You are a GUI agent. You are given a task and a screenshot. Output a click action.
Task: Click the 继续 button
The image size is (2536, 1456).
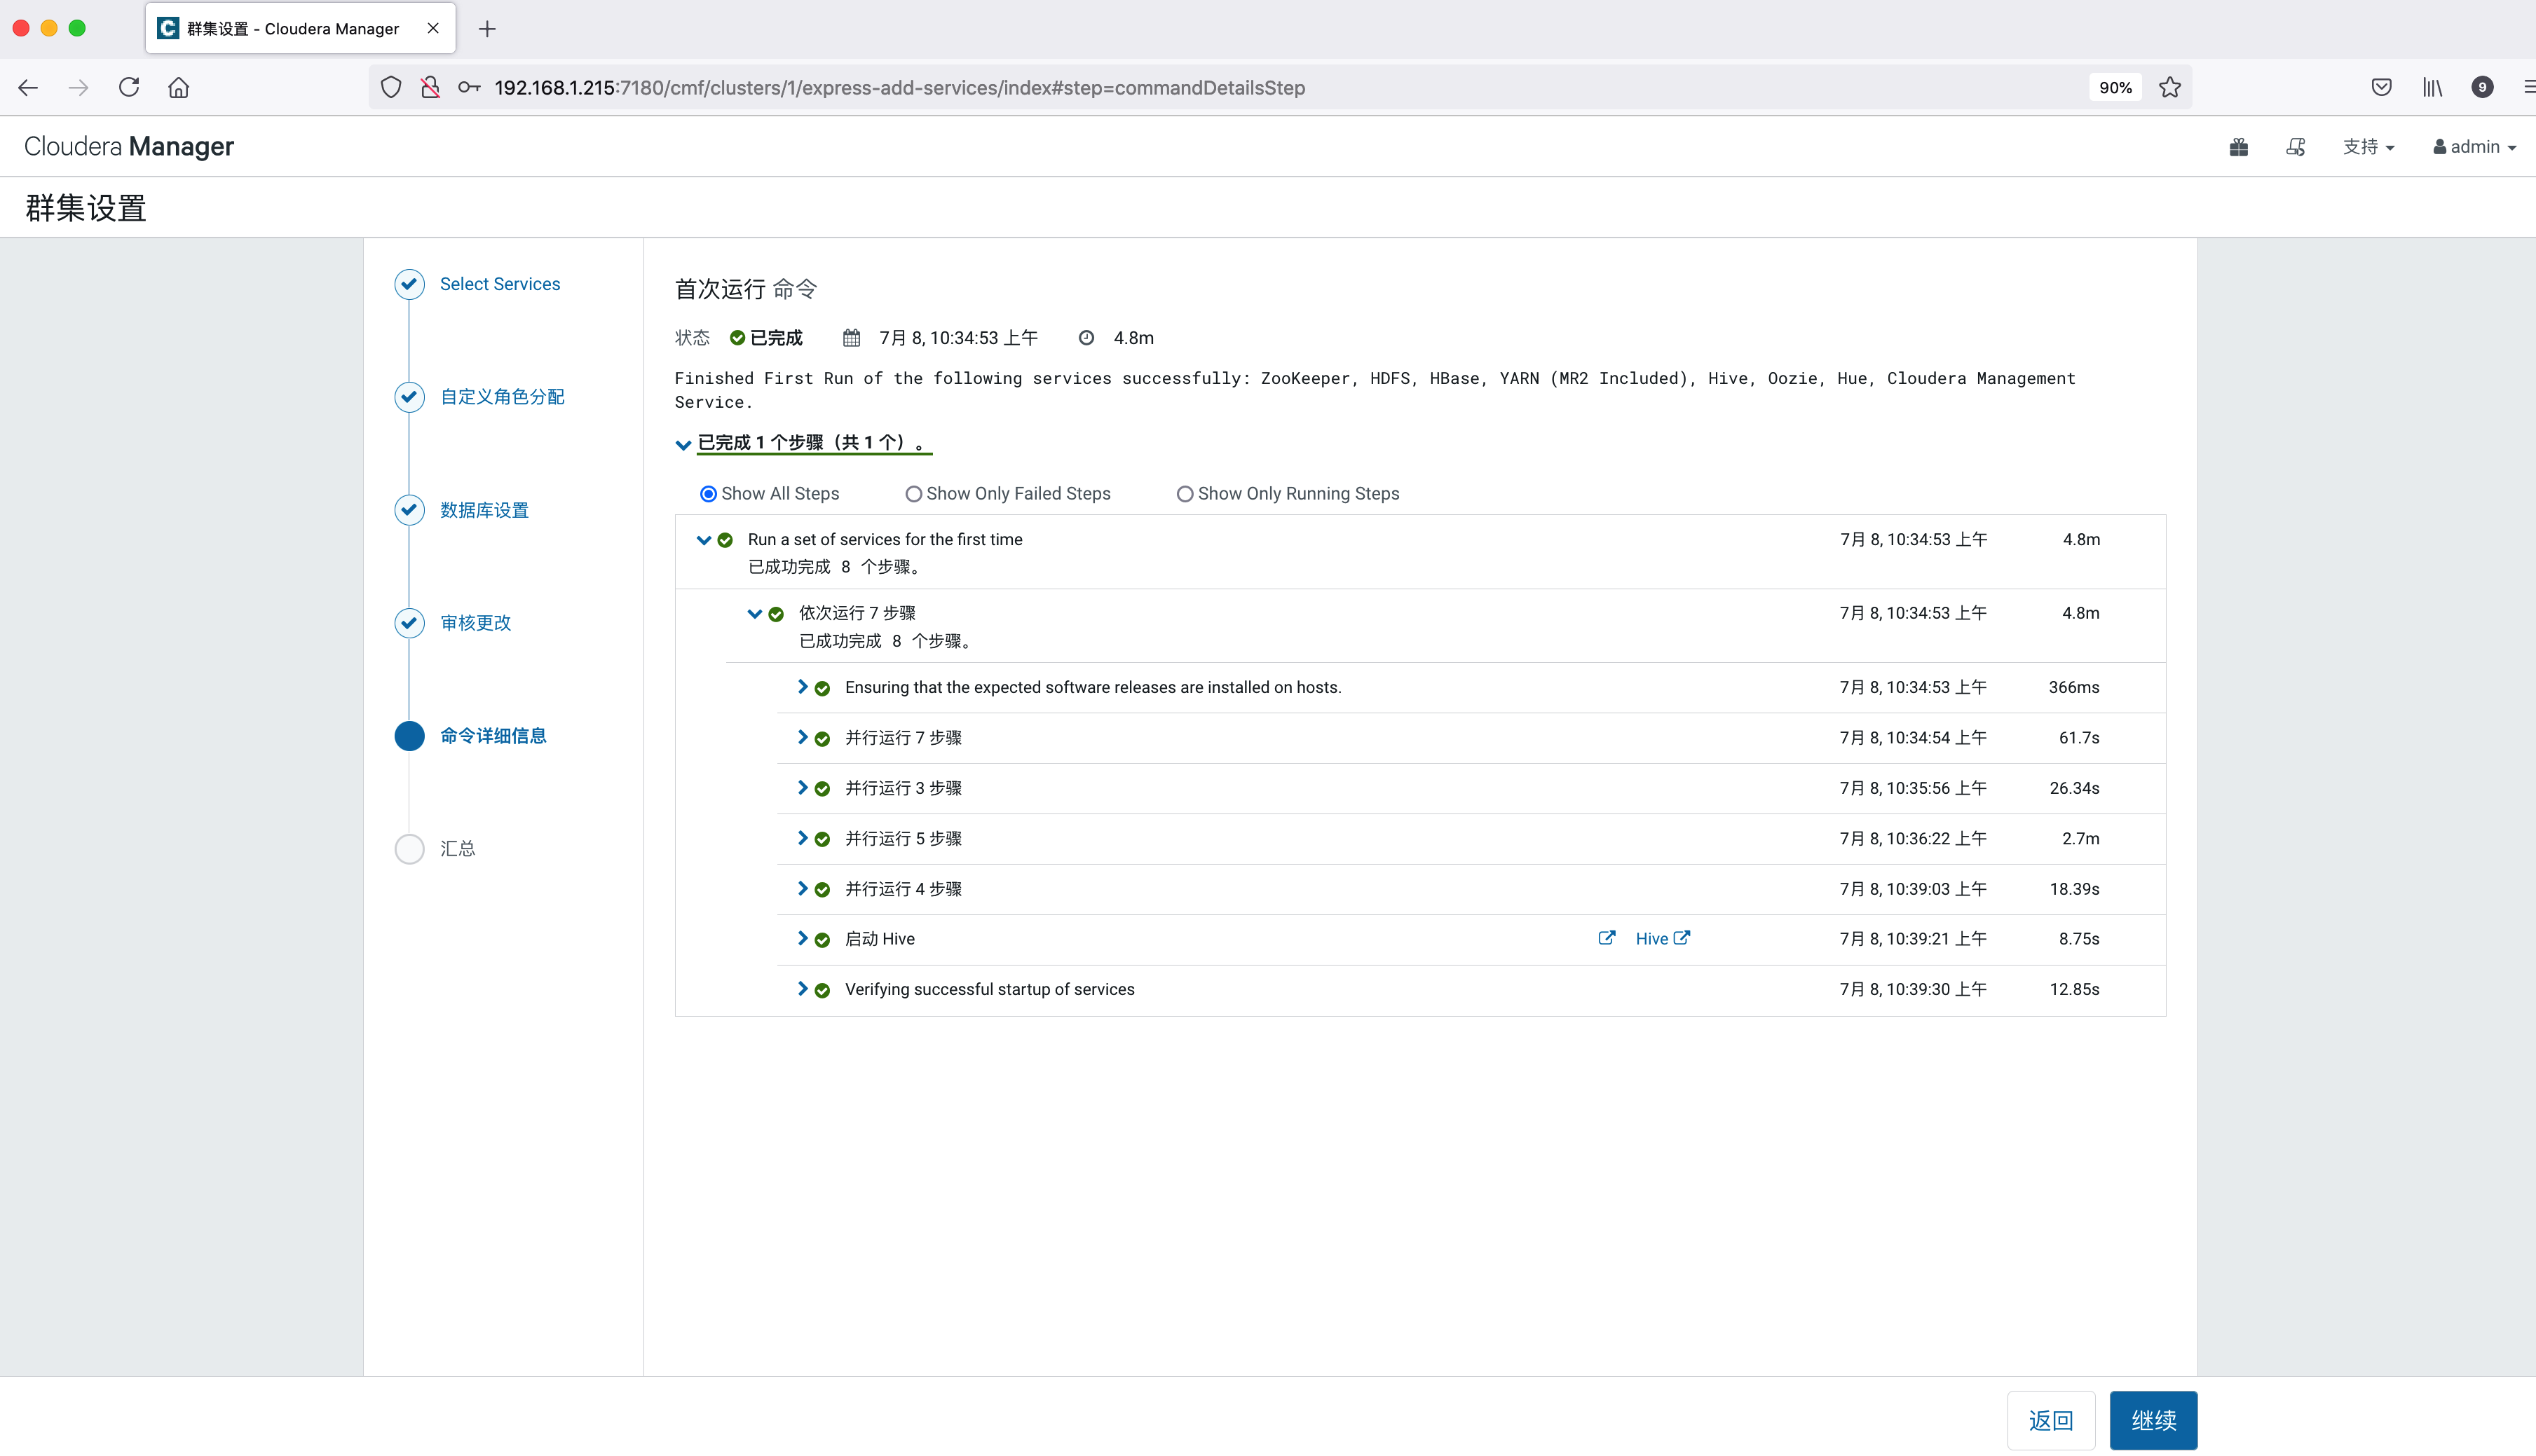[2152, 1420]
